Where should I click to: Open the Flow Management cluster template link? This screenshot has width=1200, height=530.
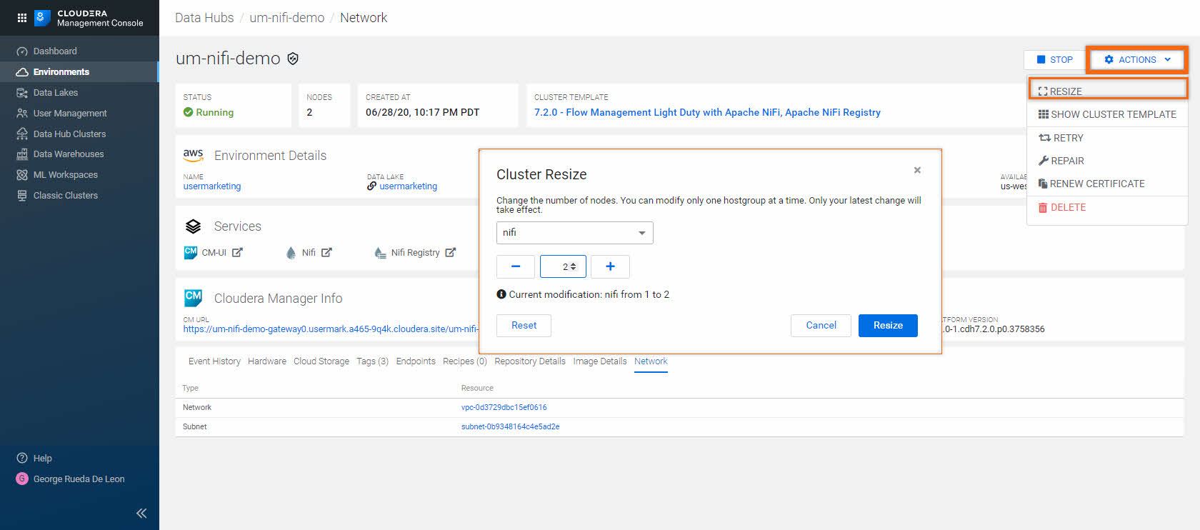[707, 112]
